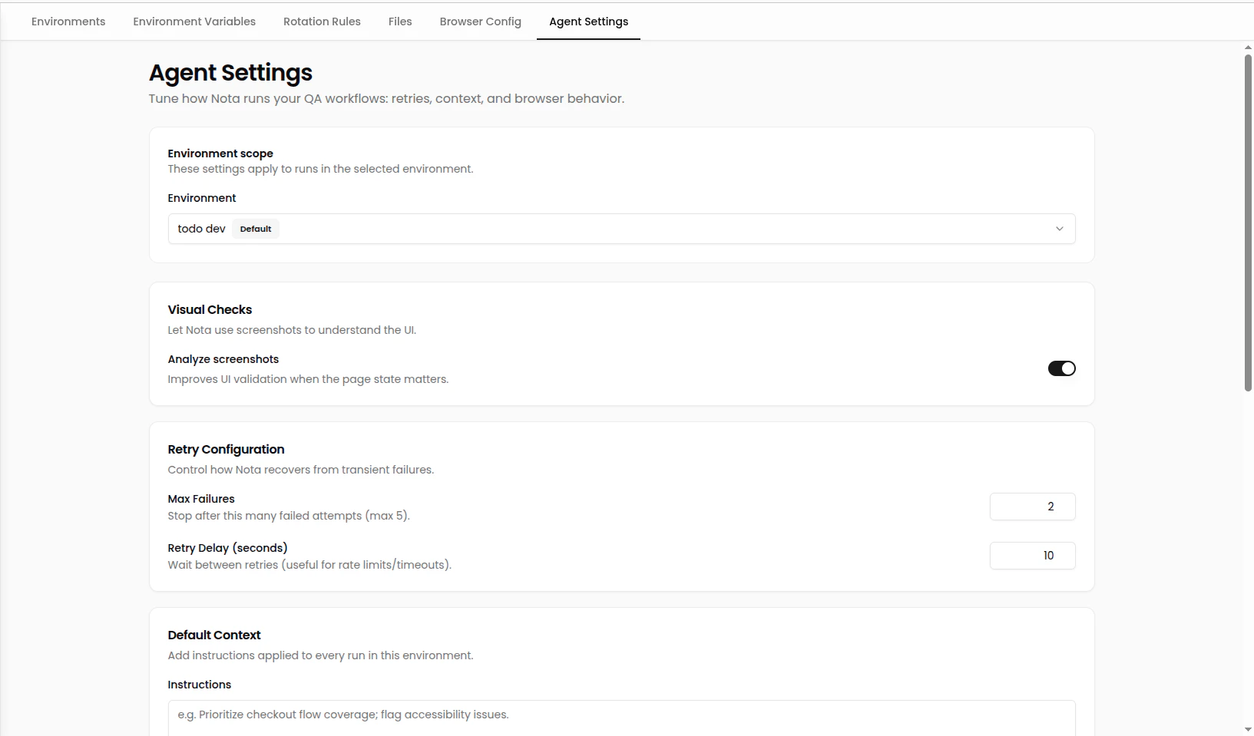Select the Max Failures value field

[1033, 507]
